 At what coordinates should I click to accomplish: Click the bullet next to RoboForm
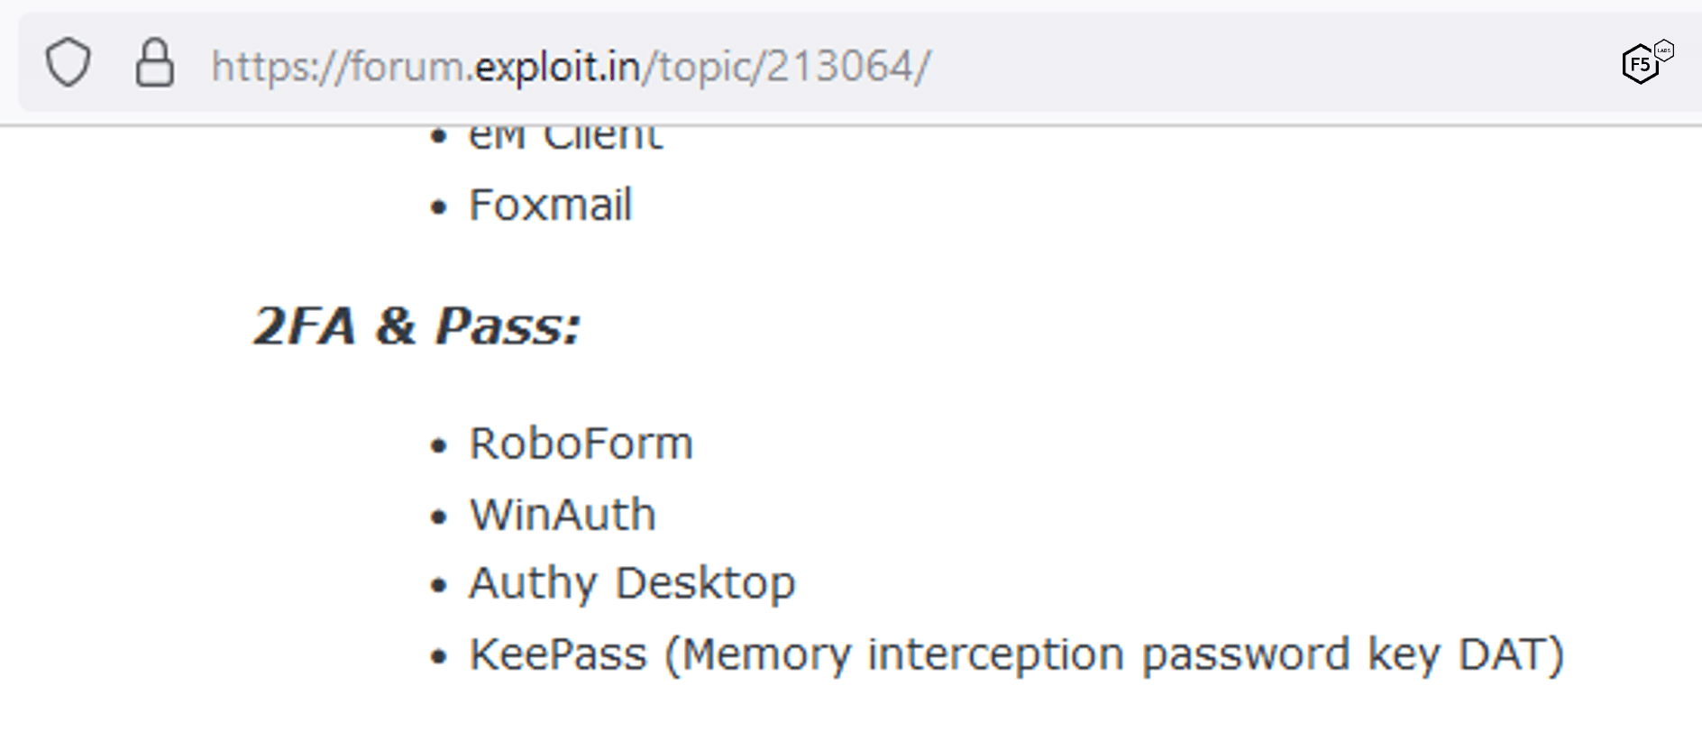pyautogui.click(x=439, y=446)
